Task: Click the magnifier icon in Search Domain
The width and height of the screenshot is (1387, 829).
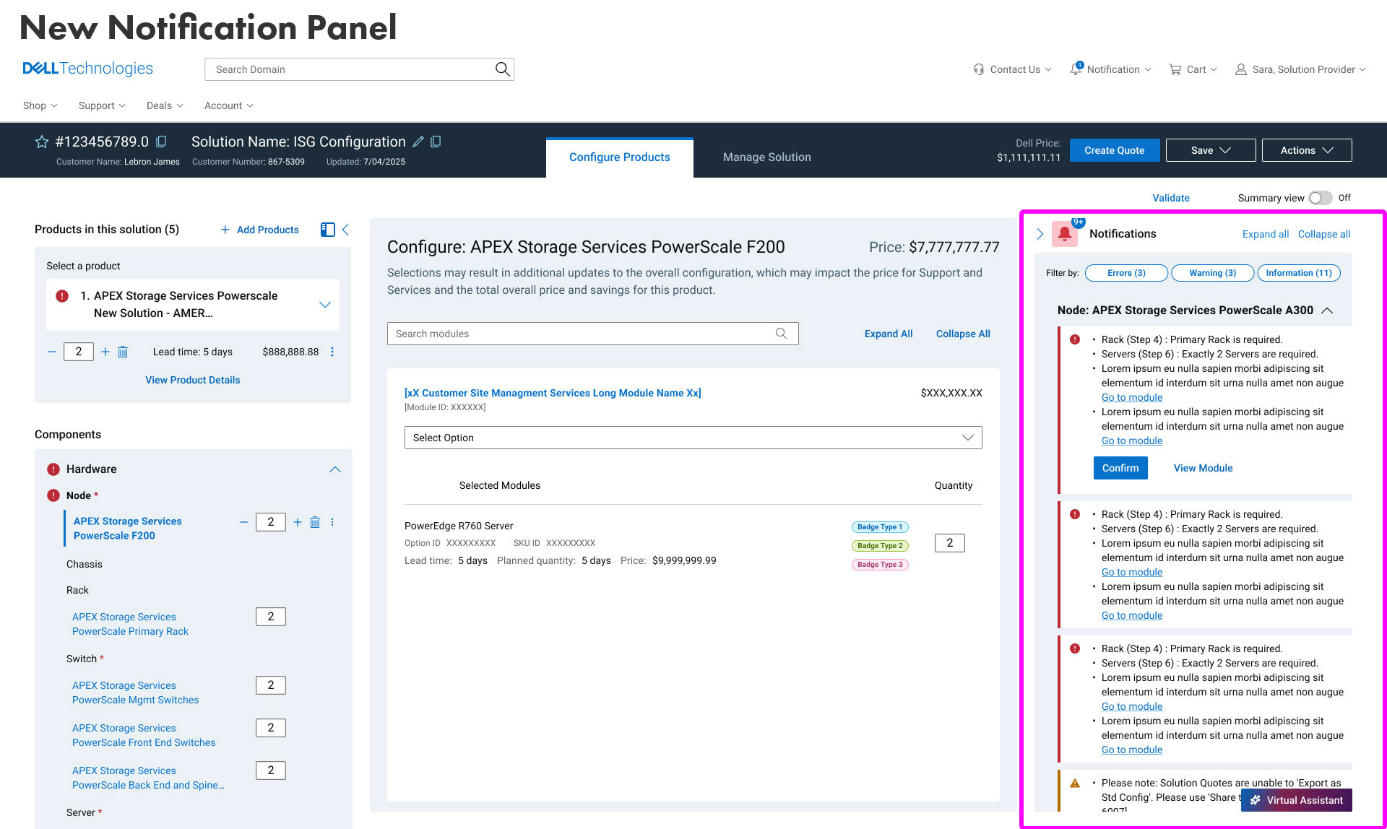Action: pyautogui.click(x=502, y=69)
